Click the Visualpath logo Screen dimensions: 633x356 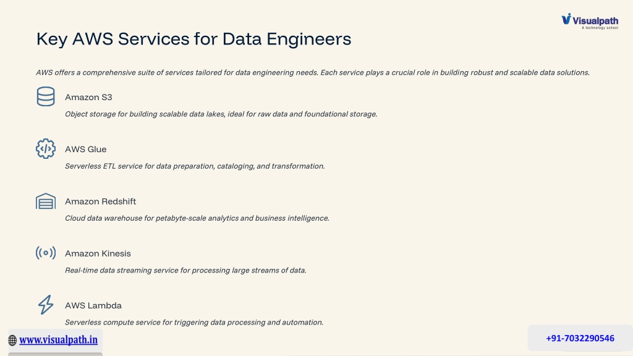coord(590,21)
